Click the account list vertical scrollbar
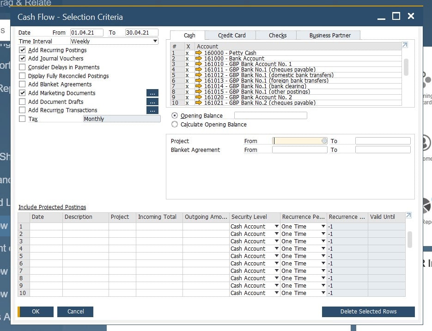The image size is (432, 331). tap(406, 67)
